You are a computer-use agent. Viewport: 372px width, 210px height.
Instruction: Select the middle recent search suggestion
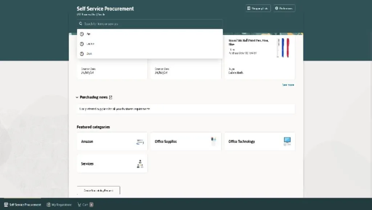(x=90, y=44)
